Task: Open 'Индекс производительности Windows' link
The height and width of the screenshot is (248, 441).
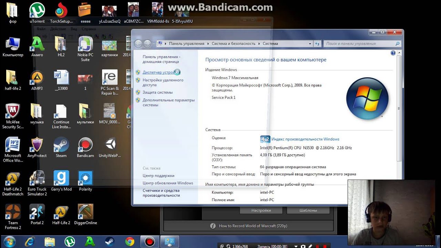Action: (x=305, y=139)
